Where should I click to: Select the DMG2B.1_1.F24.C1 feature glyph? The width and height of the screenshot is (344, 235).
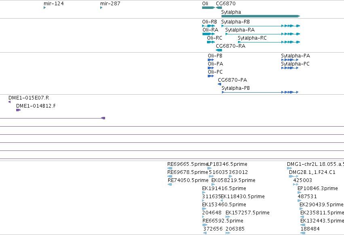(x=294, y=176)
